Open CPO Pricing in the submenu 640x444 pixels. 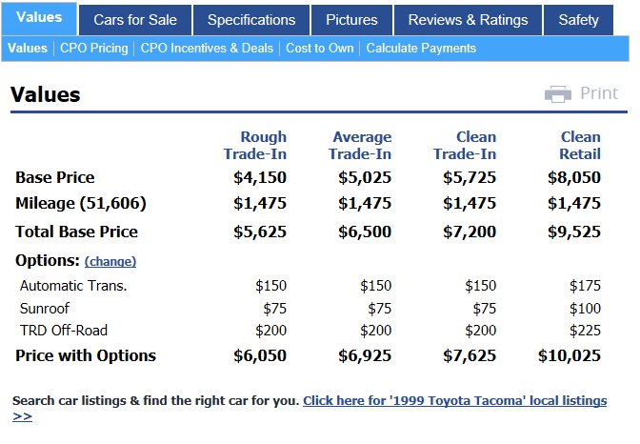coord(94,49)
